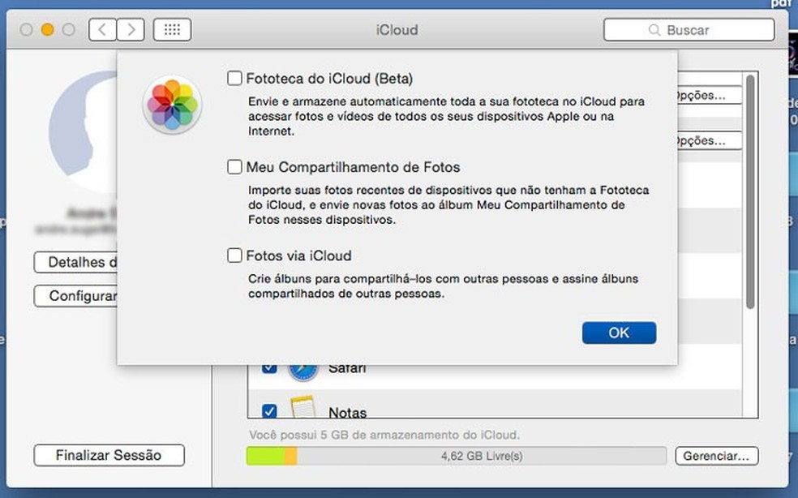798x498 pixels.
Task: Show all preferences grid icon
Action: pos(172,30)
